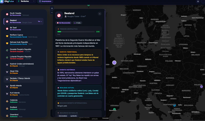The image size is (205, 121).
Task: Click the large Sealand prohibited-sign icon
Action: coord(59,15)
